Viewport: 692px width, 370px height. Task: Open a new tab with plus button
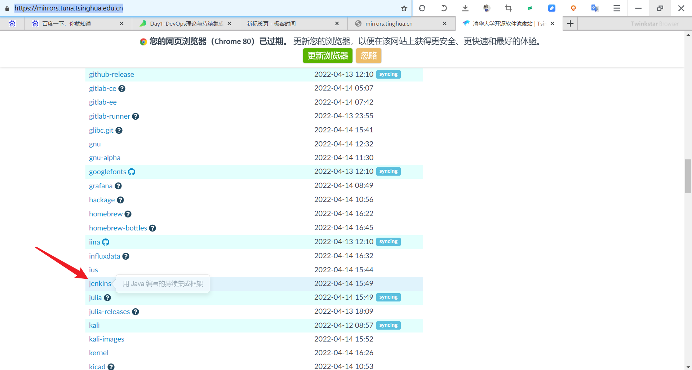570,23
